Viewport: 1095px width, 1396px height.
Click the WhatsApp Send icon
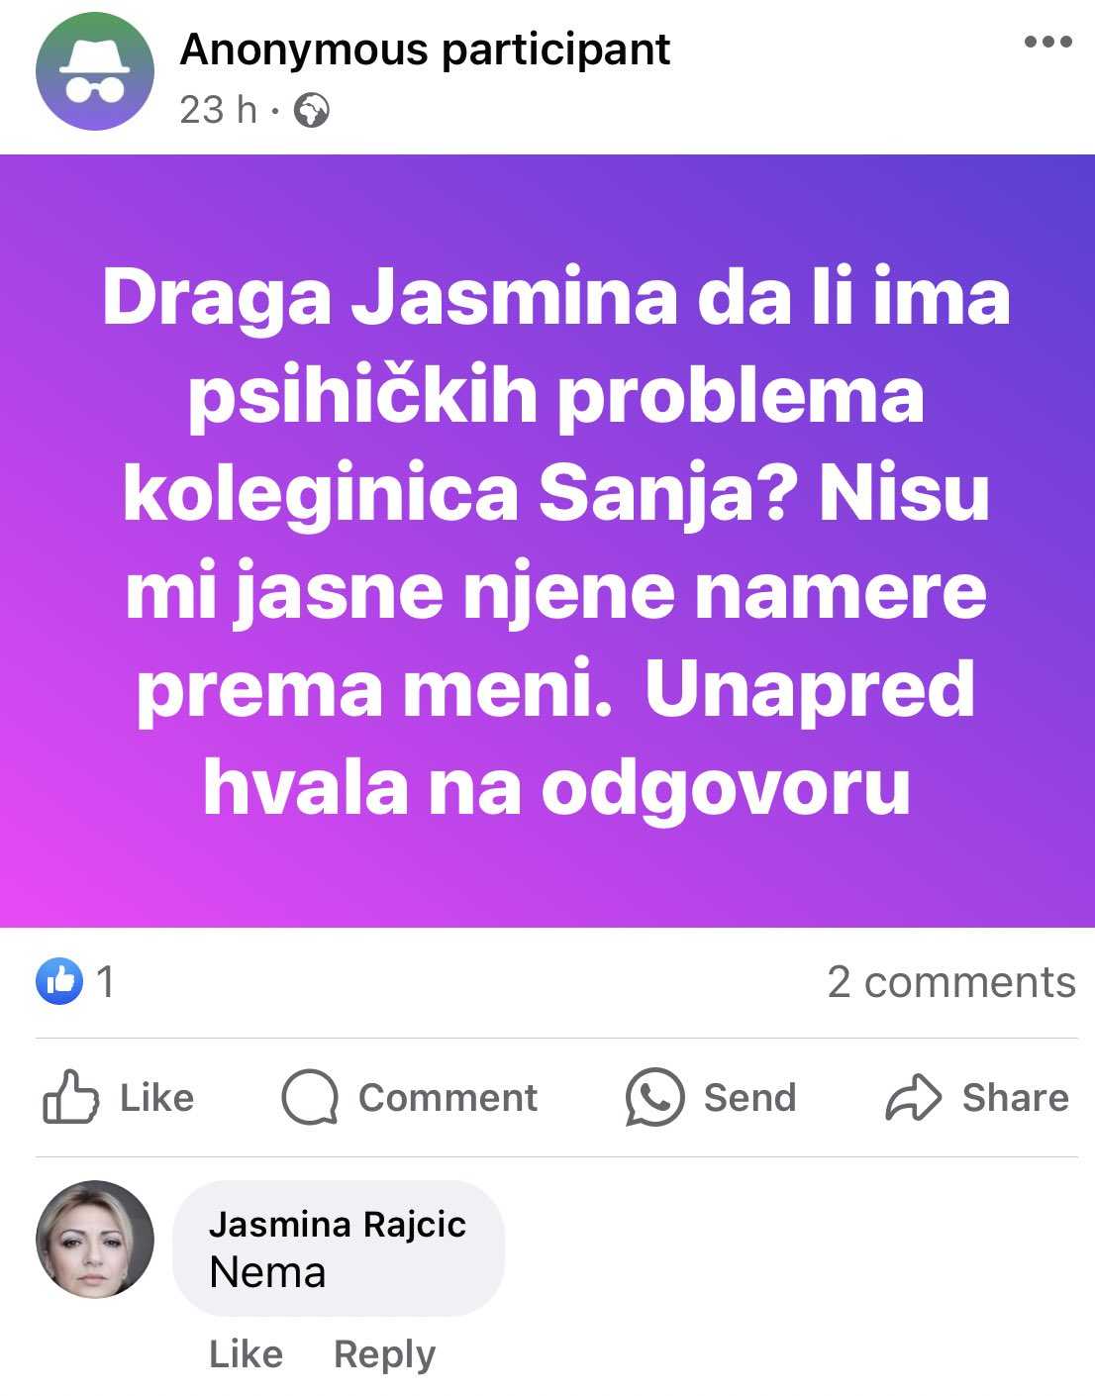pyautogui.click(x=654, y=1097)
